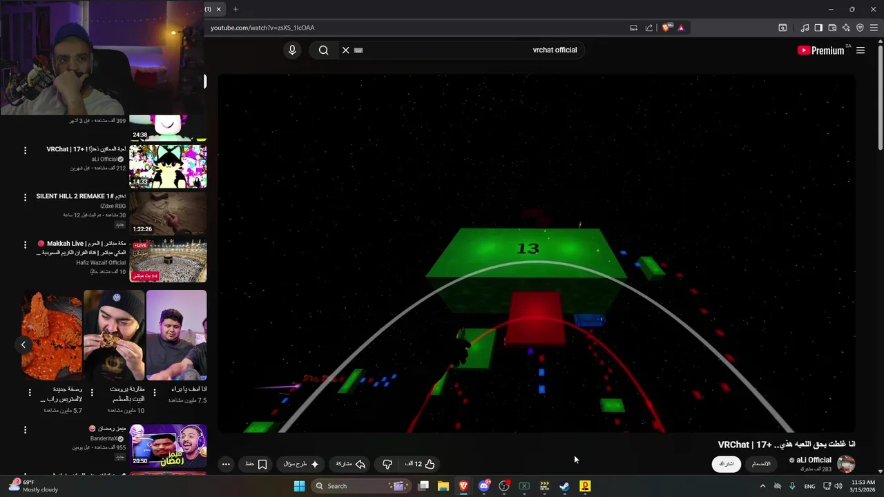Image resolution: width=884 pixels, height=497 pixels.
Task: Open the aLi Official channel name link
Action: click(x=814, y=460)
